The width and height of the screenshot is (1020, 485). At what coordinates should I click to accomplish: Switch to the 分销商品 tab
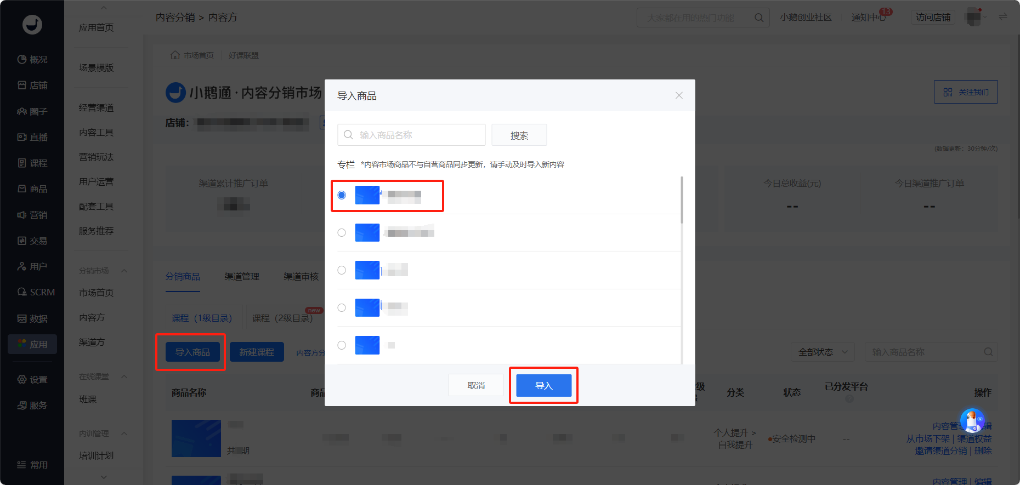(x=183, y=277)
